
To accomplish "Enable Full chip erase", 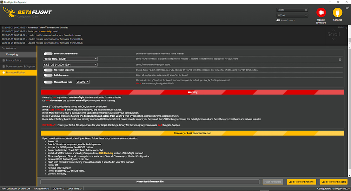I will point(48,75).
